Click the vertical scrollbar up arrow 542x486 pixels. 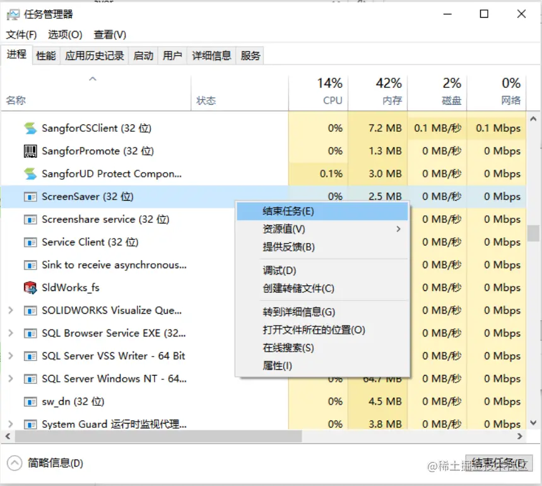(x=533, y=119)
